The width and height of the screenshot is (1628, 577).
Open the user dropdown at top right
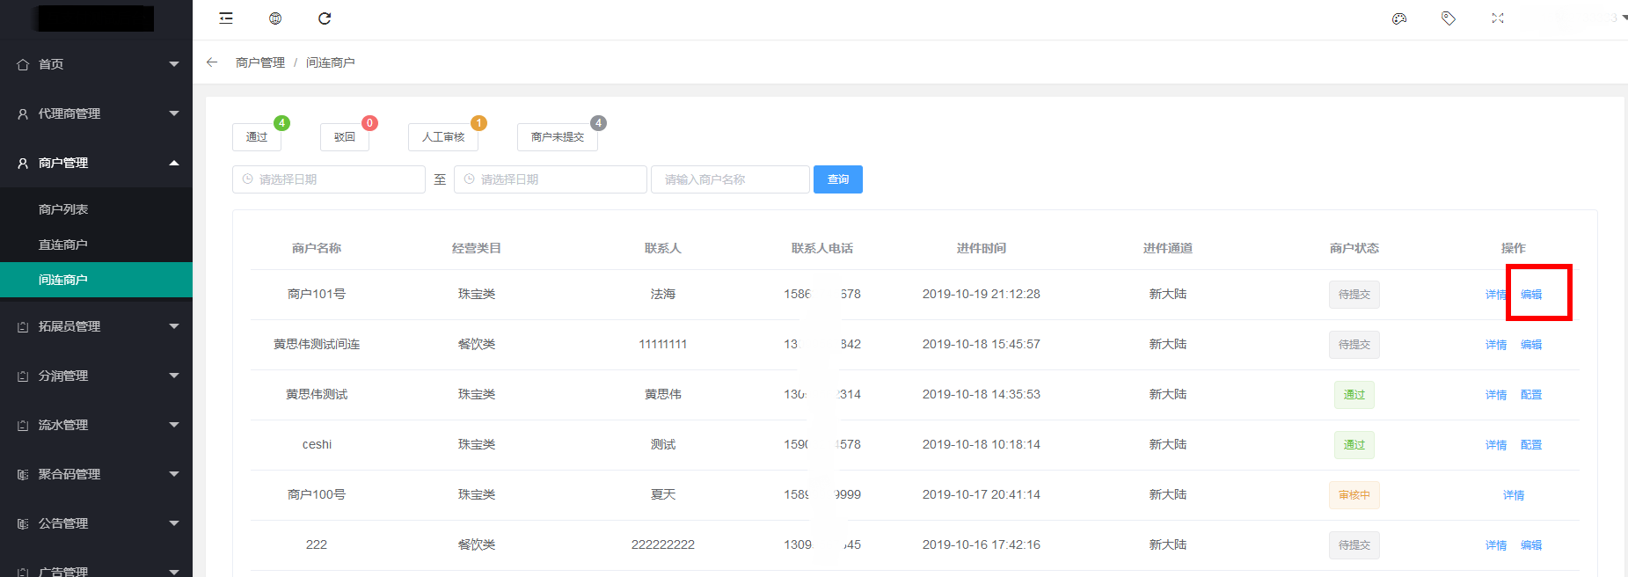1624,18
